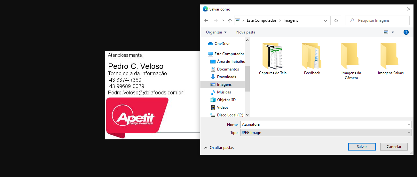Screen dimensions: 417x177
Task: Click Nova pasta in toolbar
Action: (246, 32)
